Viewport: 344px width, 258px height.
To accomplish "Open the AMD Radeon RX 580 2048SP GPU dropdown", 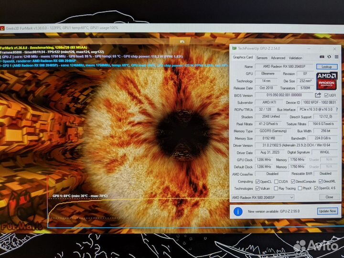I will pos(262,197).
